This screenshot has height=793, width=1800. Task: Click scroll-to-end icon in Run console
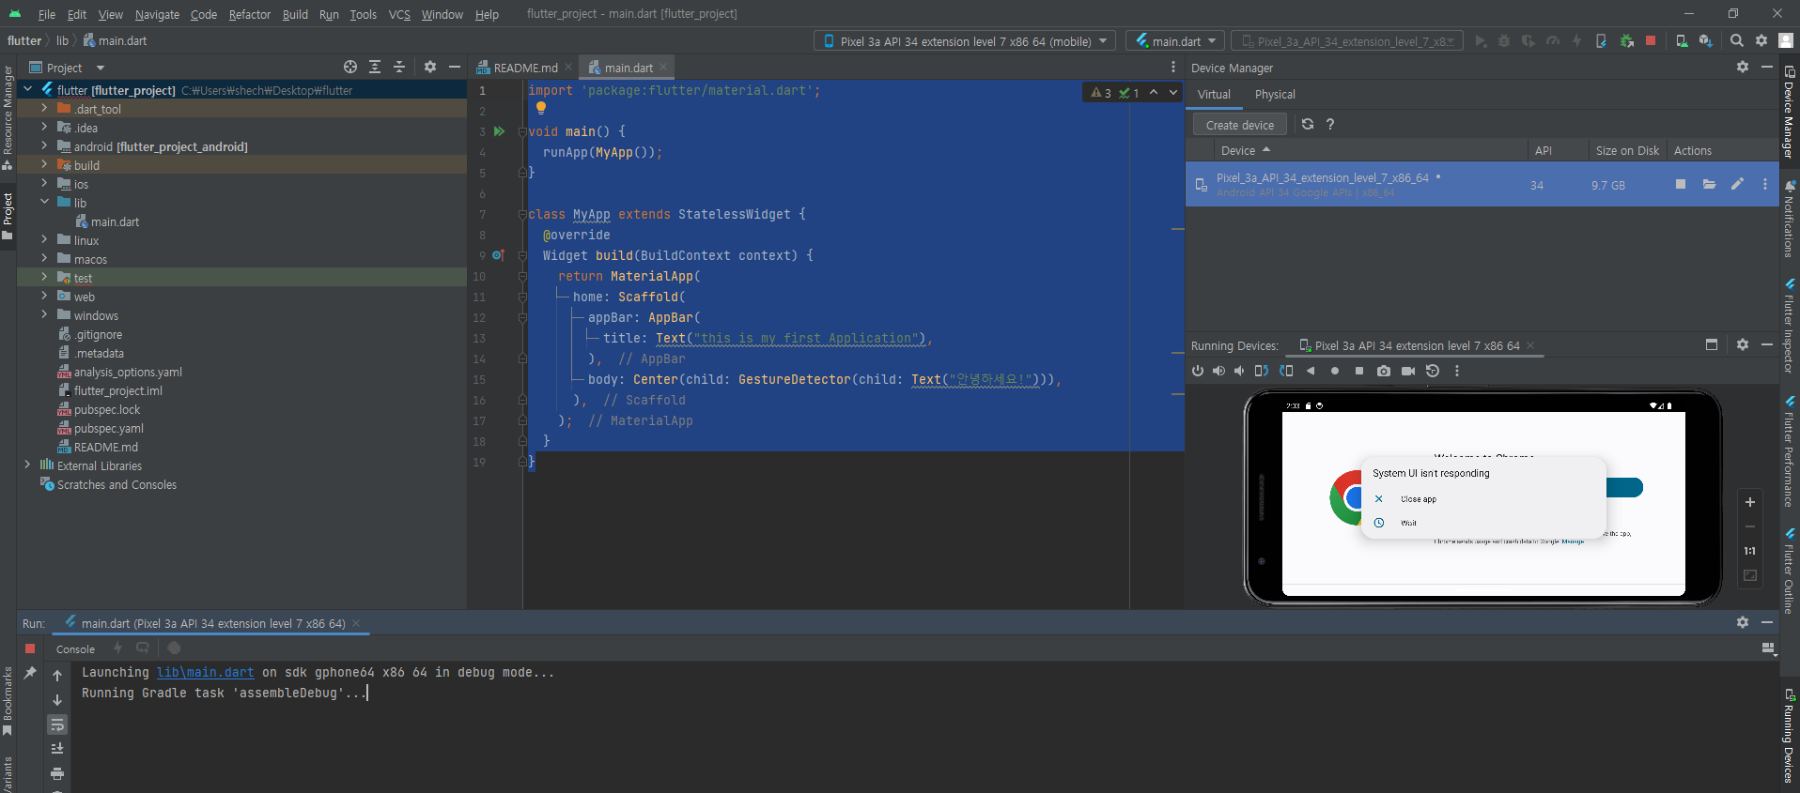(x=57, y=748)
